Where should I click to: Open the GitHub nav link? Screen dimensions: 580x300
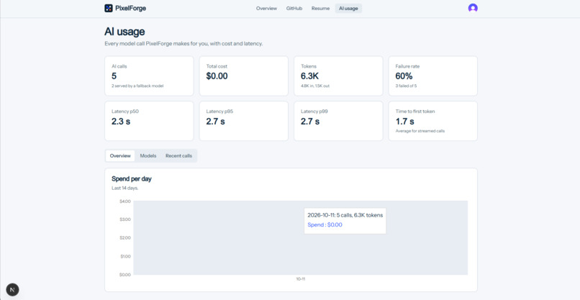[x=294, y=9]
